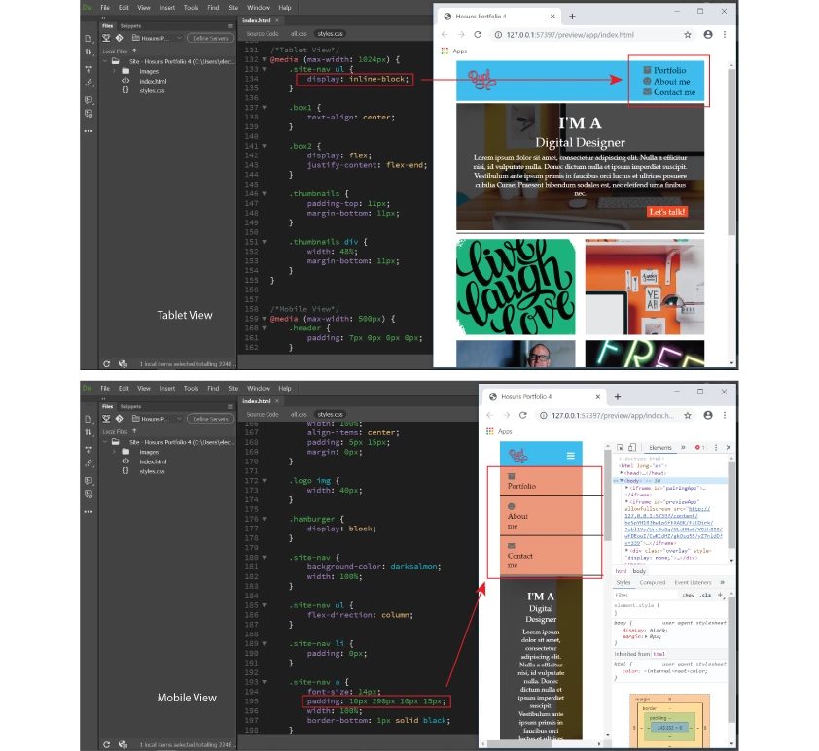Click Filter field in DevTools Styles pane
The image size is (819, 751).
[x=645, y=595]
